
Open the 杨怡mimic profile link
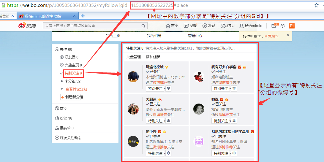[251, 26]
